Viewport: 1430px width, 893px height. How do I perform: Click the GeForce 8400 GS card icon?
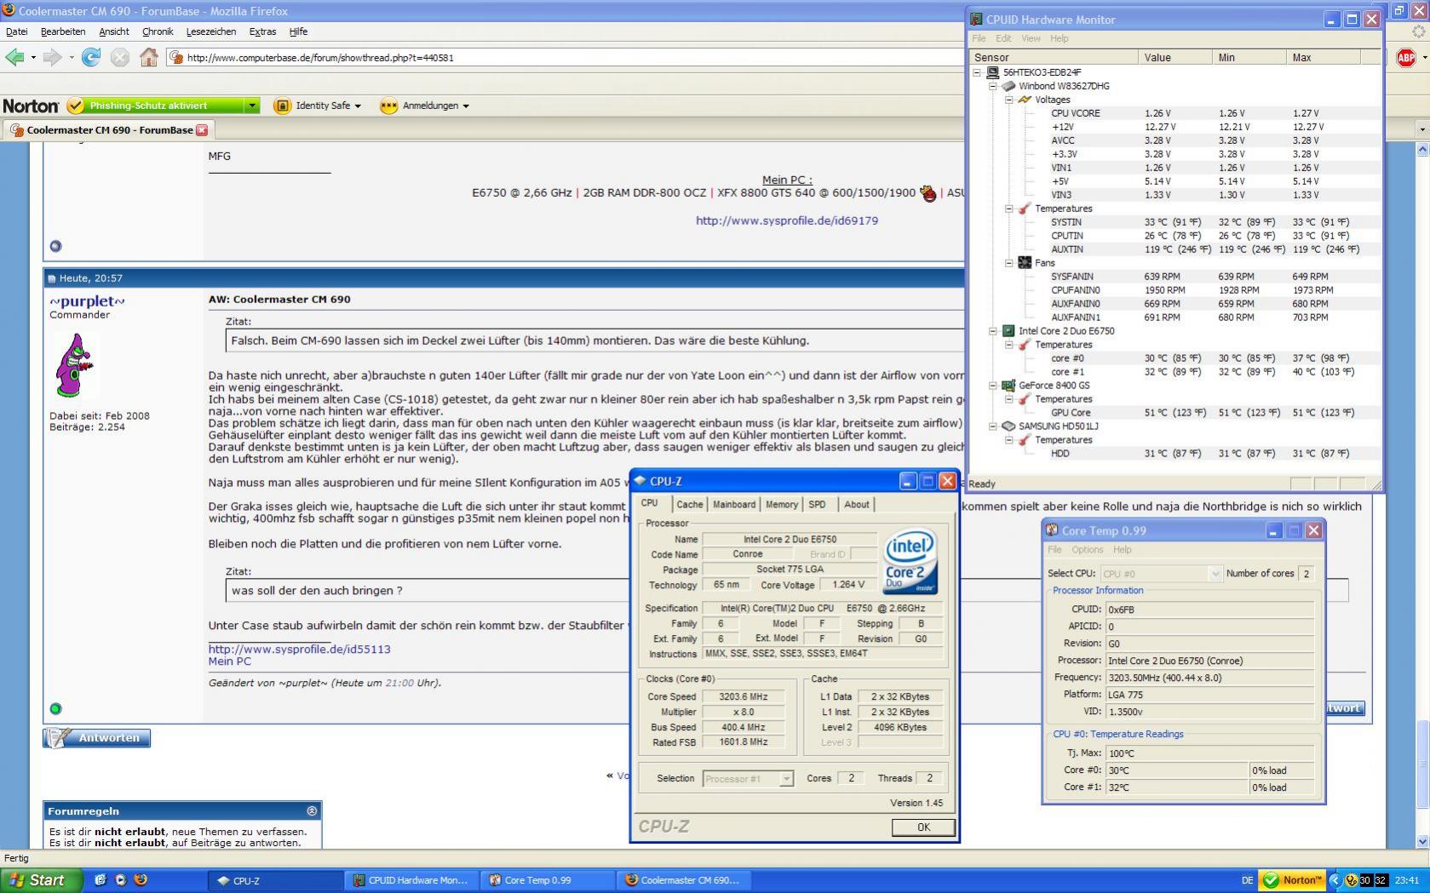[x=1008, y=386]
